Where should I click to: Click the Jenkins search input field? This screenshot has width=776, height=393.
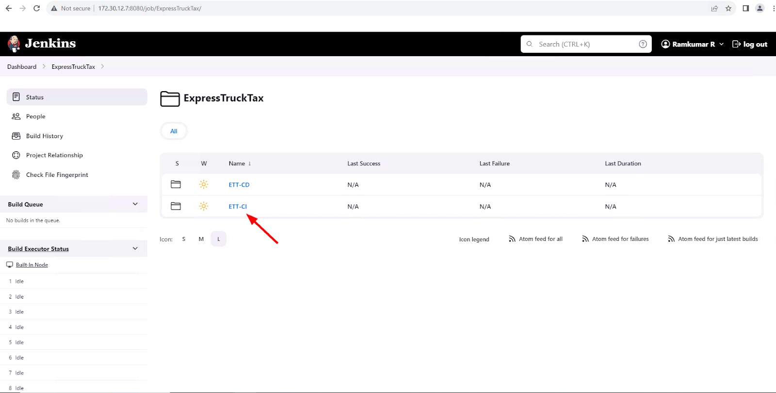586,44
